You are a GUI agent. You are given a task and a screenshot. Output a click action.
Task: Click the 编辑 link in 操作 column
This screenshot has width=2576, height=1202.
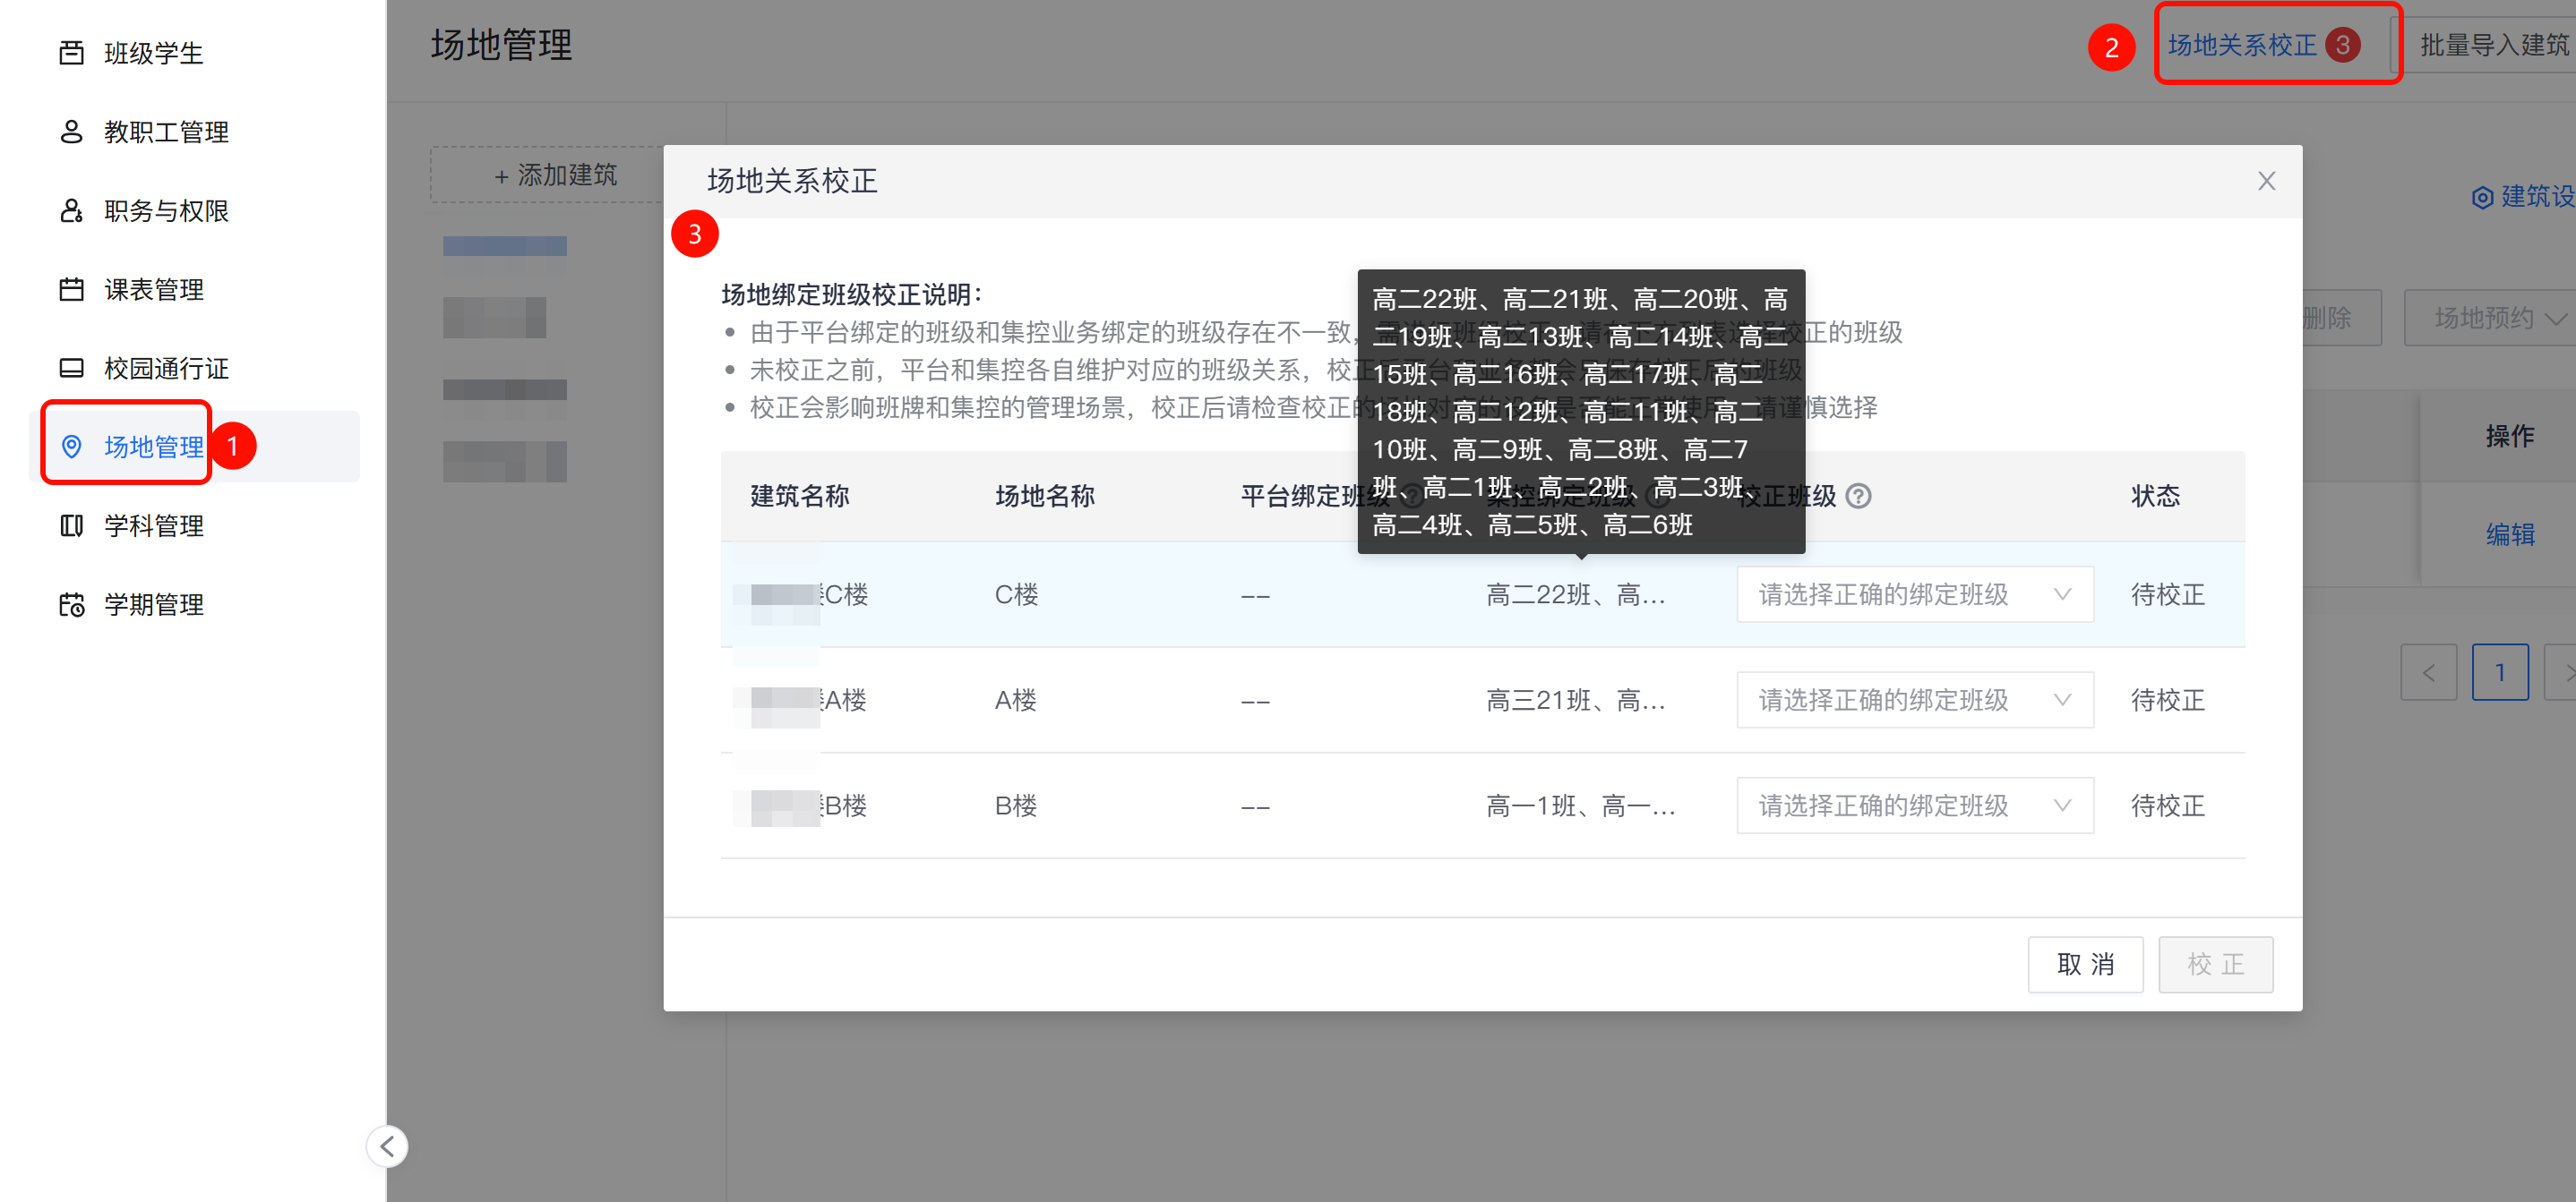[x=2509, y=534]
